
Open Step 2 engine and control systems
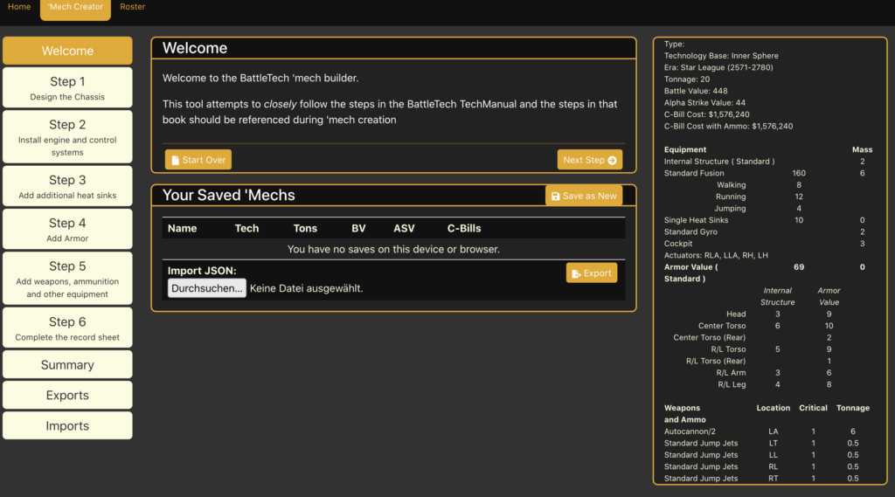[67, 137]
